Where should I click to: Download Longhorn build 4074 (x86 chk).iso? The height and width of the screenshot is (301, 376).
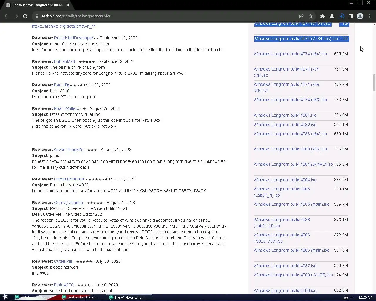(x=286, y=87)
